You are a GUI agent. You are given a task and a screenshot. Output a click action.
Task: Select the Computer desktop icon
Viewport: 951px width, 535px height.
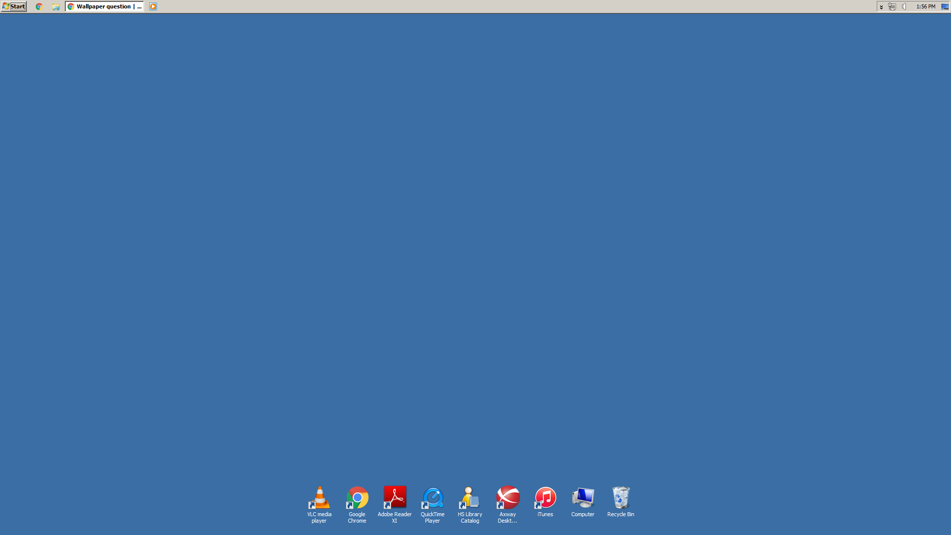583,502
